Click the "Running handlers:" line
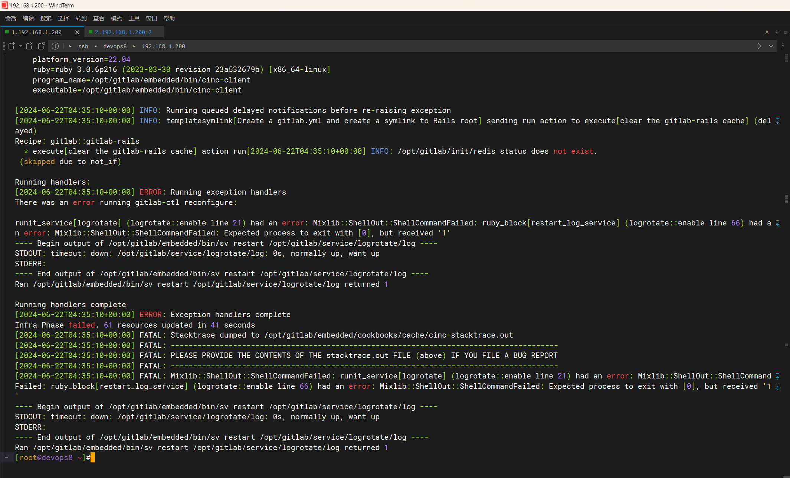790x478 pixels. click(x=53, y=182)
